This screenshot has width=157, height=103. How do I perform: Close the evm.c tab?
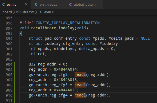pos(26,5)
